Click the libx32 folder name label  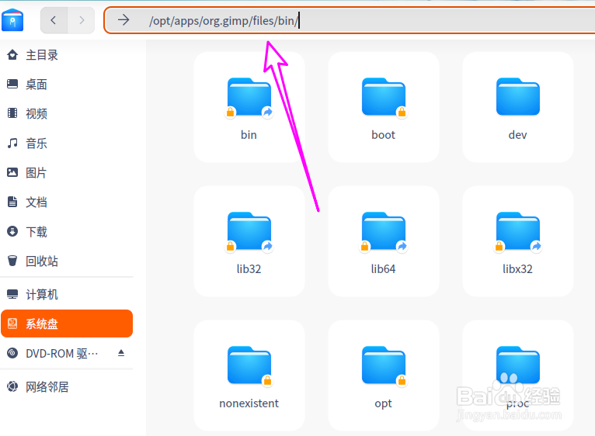coord(517,268)
